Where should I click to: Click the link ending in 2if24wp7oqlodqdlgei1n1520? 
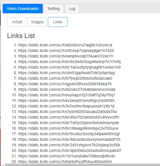click(x=66, y=51)
